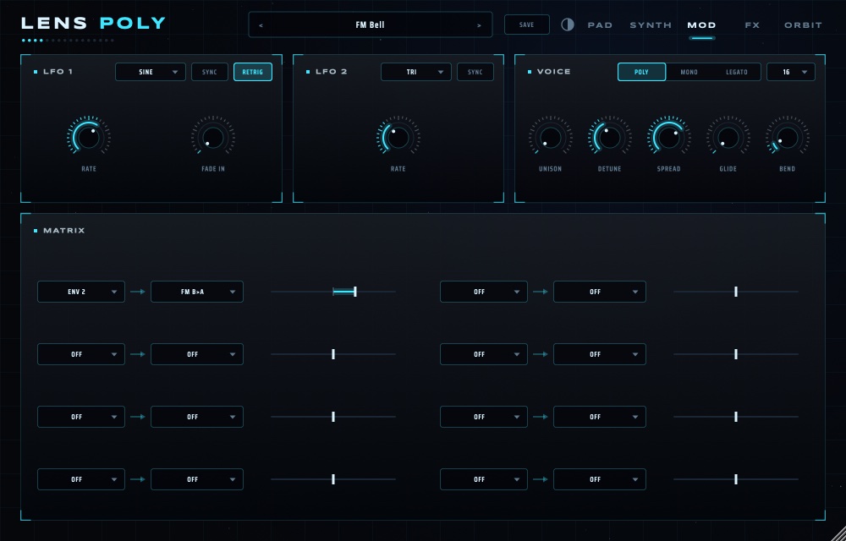Open the FX tab

click(x=752, y=25)
